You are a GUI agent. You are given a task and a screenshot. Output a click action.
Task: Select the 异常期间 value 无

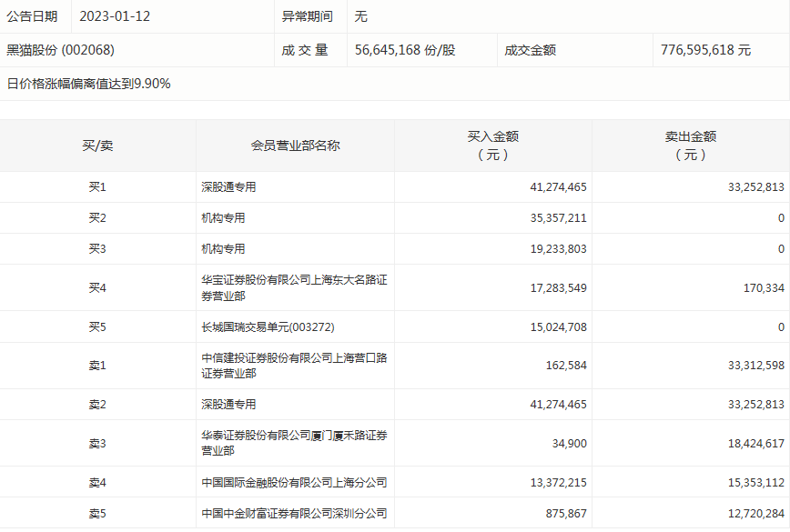click(360, 16)
